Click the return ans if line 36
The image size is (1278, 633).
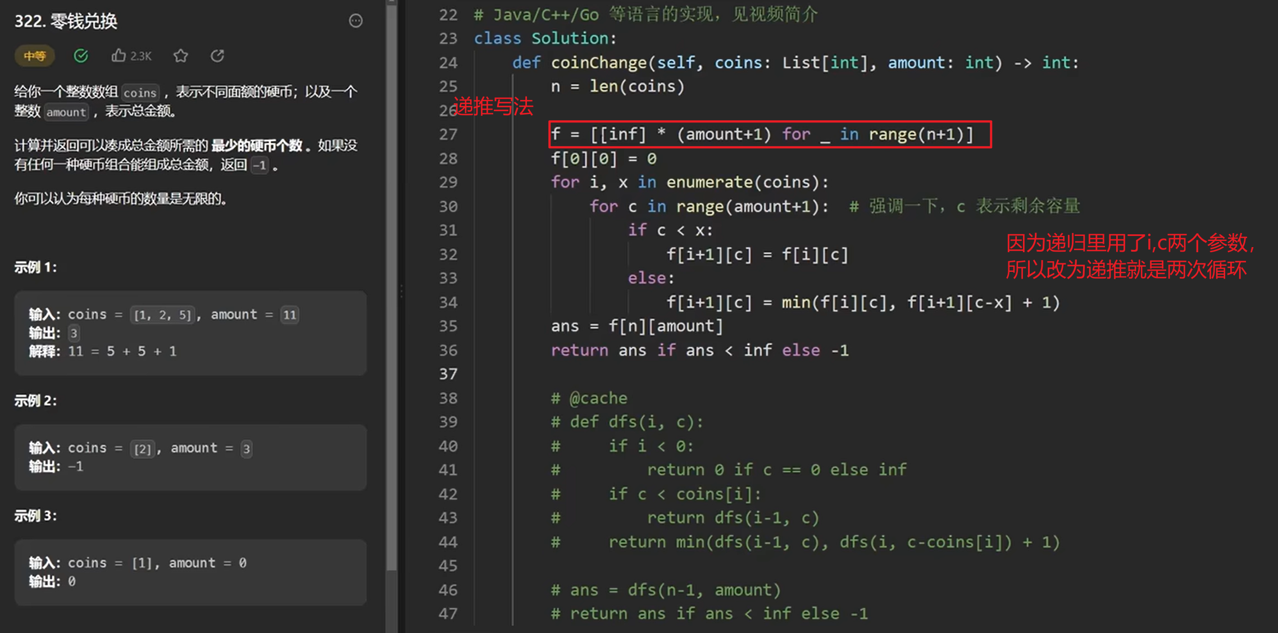pos(699,350)
